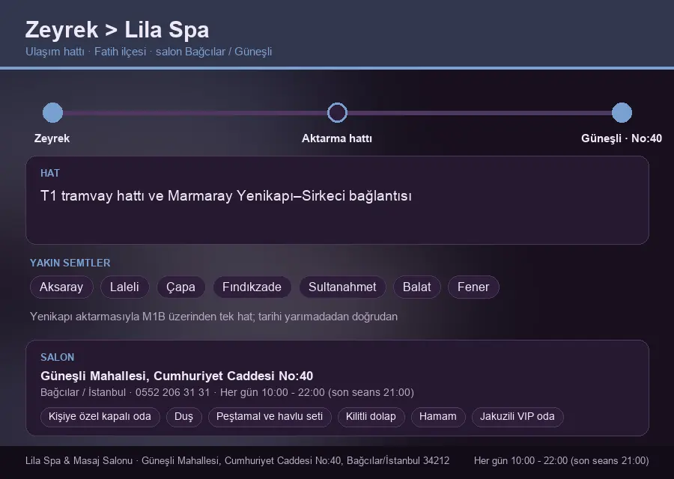Click the Ulaşım hattı subtitle text

(148, 52)
